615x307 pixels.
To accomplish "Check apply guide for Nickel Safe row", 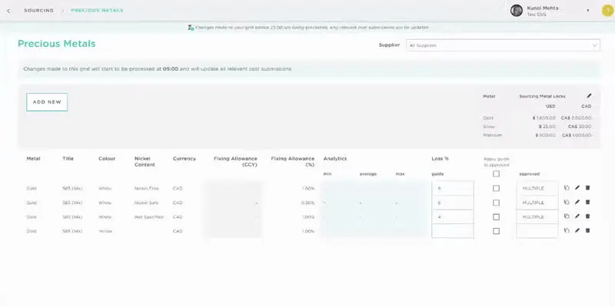I will click(x=496, y=203).
